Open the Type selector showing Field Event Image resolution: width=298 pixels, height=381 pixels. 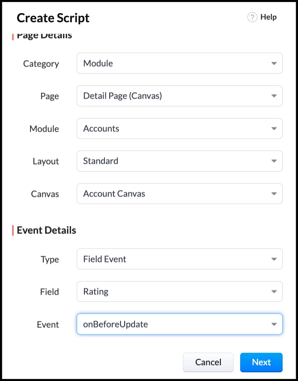point(180,259)
